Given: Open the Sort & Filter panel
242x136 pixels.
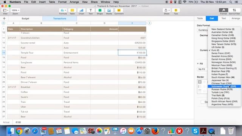Looking at the screenshot, I should click(x=234, y=10).
